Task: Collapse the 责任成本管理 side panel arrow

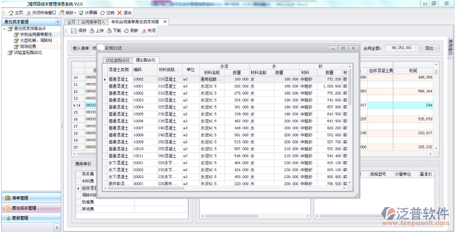Action: coord(56,22)
